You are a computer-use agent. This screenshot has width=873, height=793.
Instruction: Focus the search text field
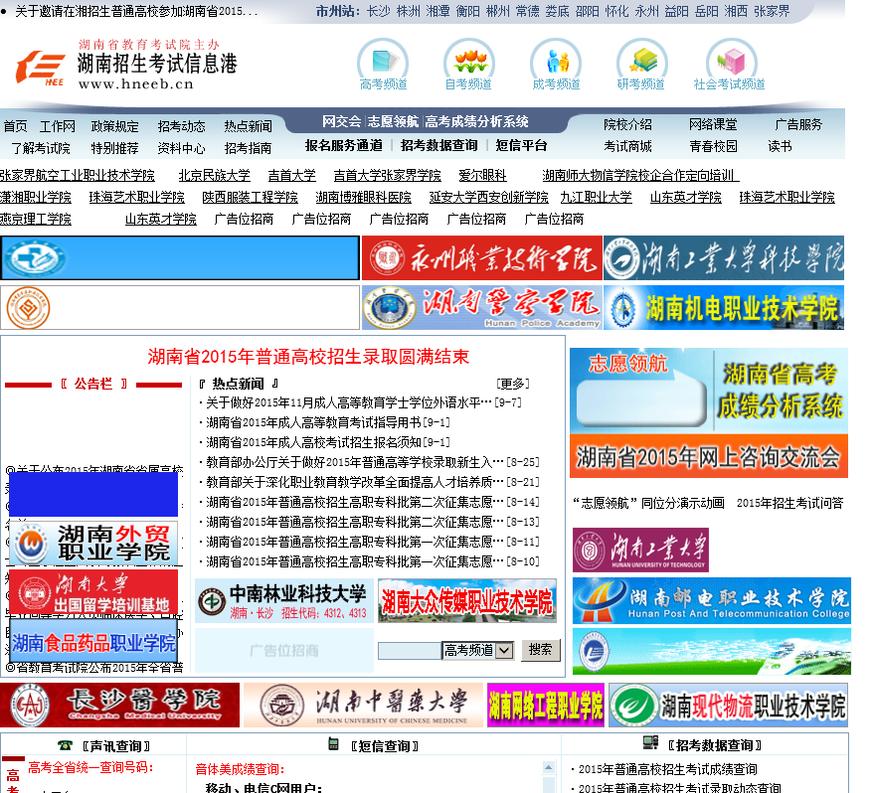410,651
